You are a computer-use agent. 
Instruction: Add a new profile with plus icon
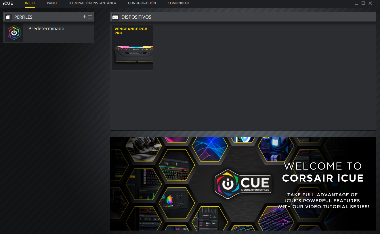(x=84, y=17)
